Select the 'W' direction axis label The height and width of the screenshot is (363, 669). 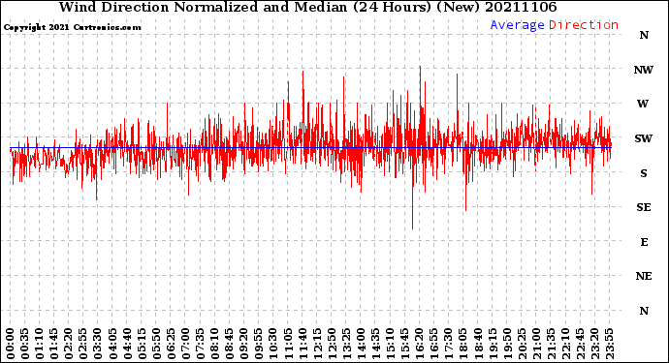643,104
